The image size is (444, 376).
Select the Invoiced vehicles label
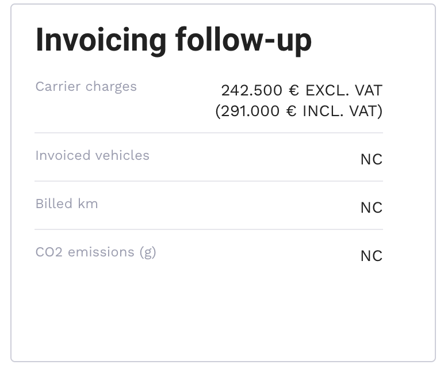(x=92, y=156)
